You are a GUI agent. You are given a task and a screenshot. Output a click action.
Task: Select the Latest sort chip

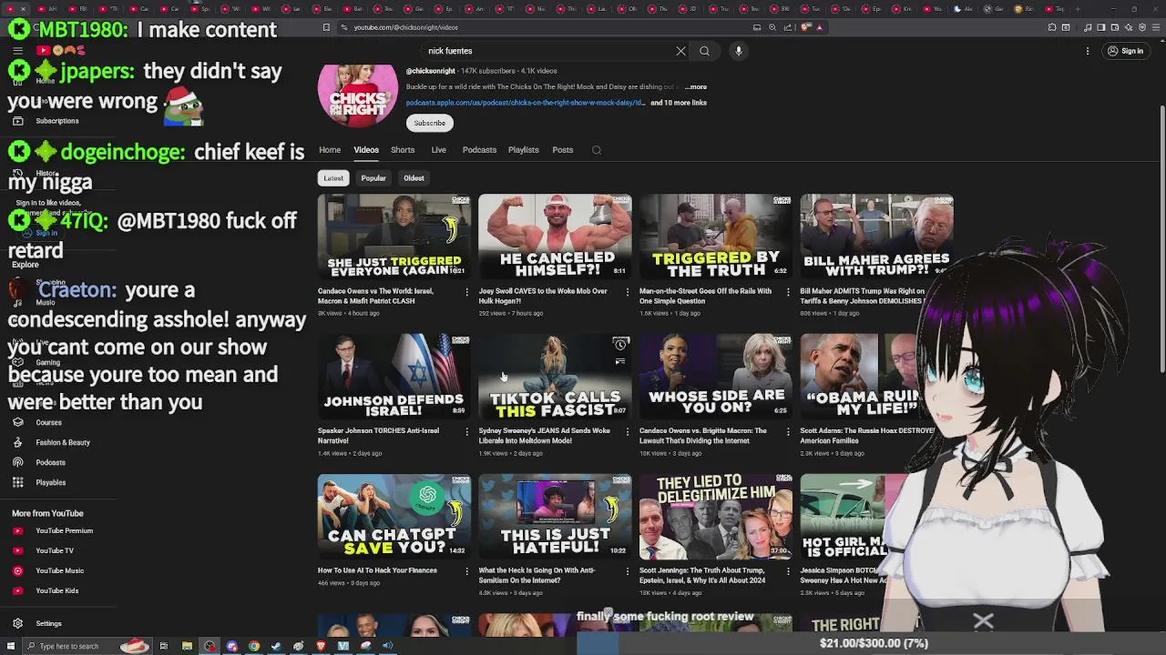[333, 178]
